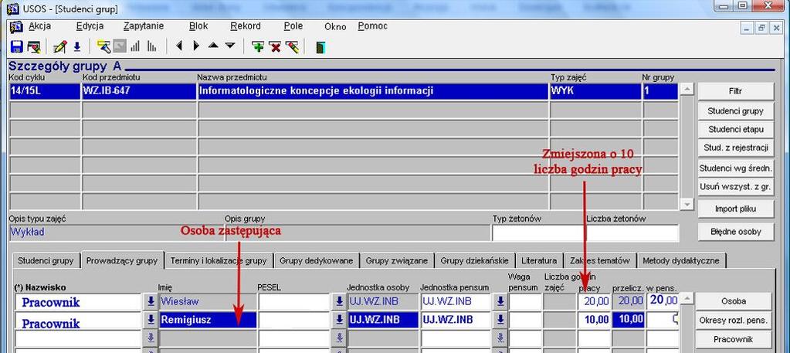
Task: Open name list arrow in Remigiusz row
Action: [x=150, y=320]
